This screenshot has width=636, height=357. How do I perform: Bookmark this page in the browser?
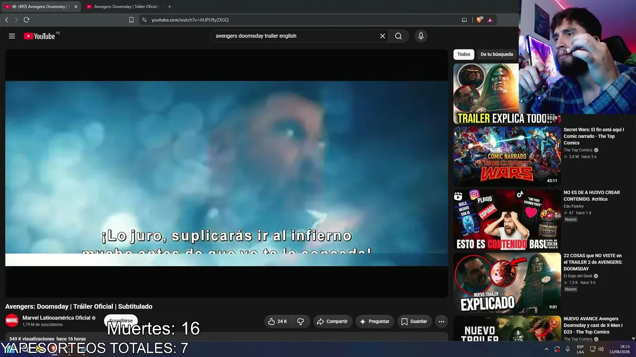coord(131,20)
